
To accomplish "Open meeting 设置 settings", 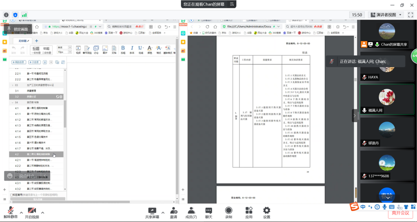I will (266, 213).
